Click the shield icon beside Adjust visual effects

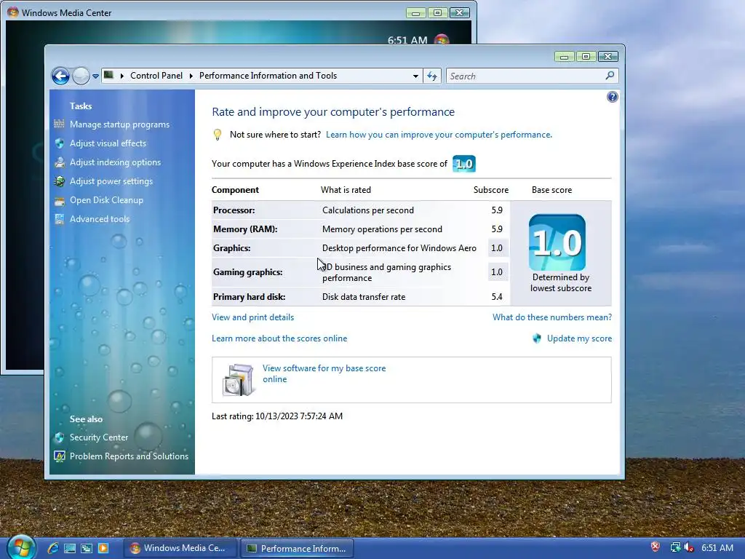[60, 143]
